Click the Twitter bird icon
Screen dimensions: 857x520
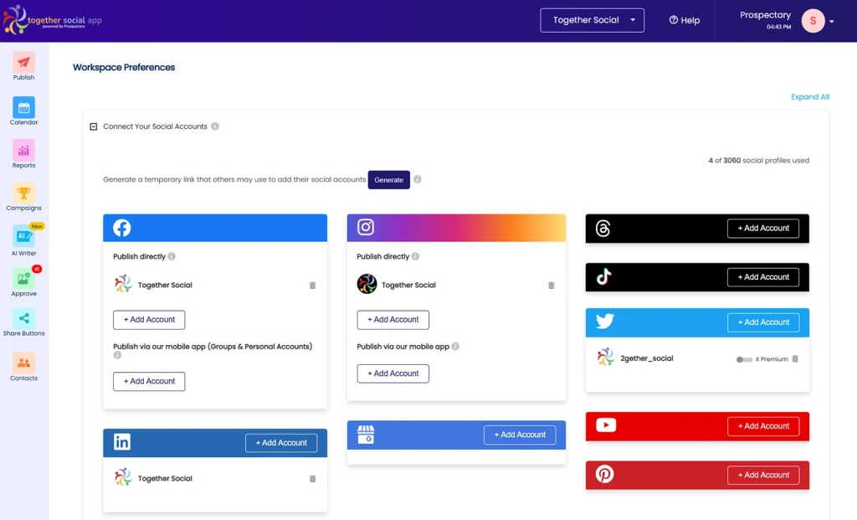click(x=604, y=321)
